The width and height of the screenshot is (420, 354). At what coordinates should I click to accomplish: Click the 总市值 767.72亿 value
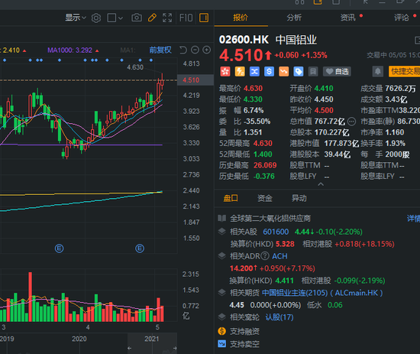[x=330, y=122]
